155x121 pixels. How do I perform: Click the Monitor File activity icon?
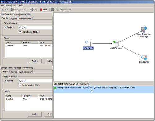88,43
